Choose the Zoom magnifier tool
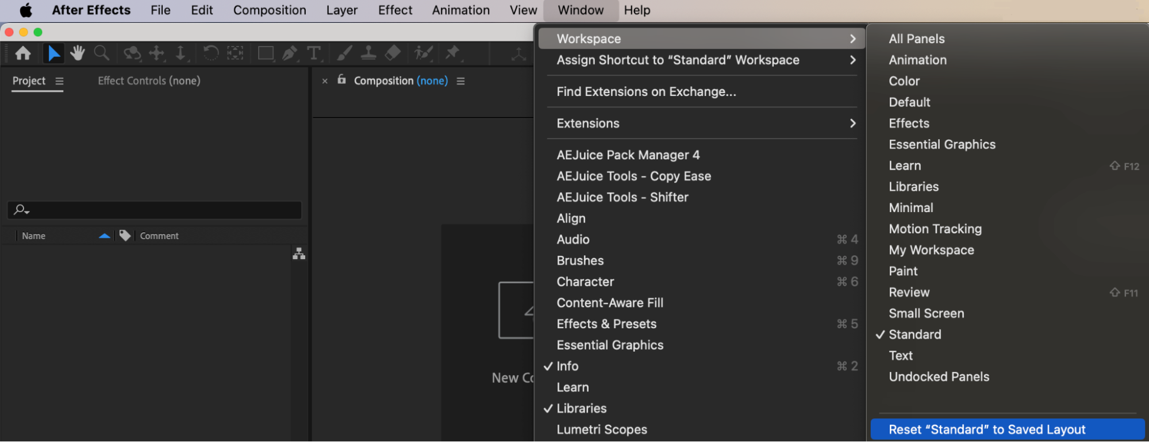This screenshot has height=442, width=1149. [x=102, y=53]
